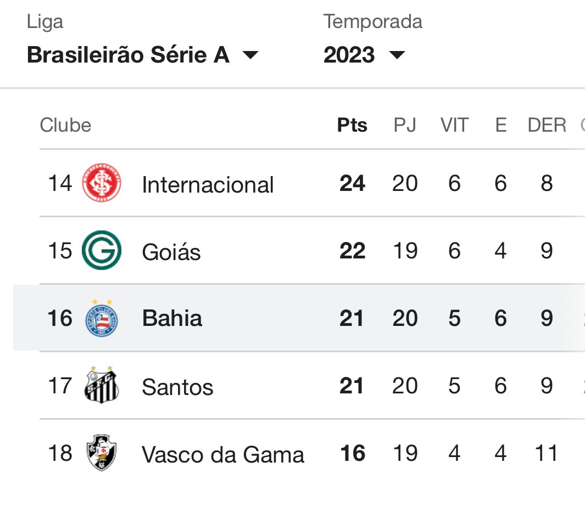Screen dimensions: 585x530
Task: Open the Goiás team name link
Action: click(171, 252)
